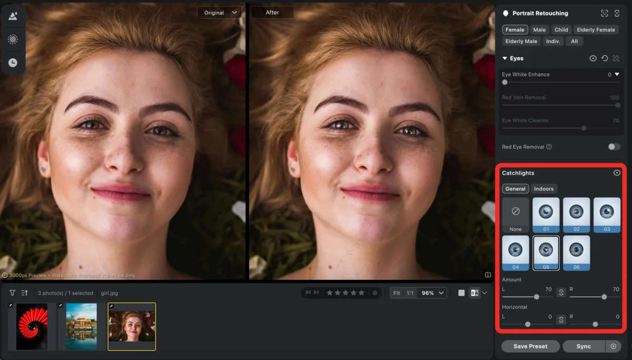Click the Eye White Enhance slider handle
632x360 pixels.
pyautogui.click(x=505, y=82)
